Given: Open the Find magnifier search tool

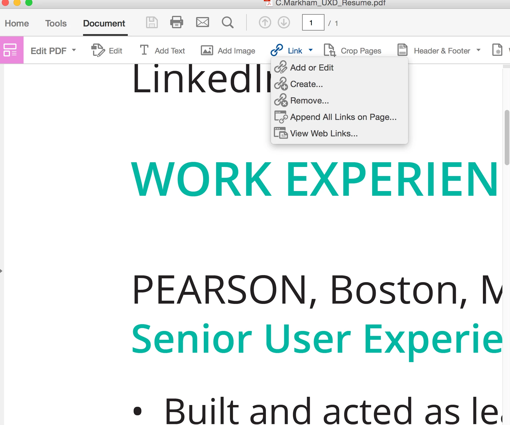Looking at the screenshot, I should point(228,23).
